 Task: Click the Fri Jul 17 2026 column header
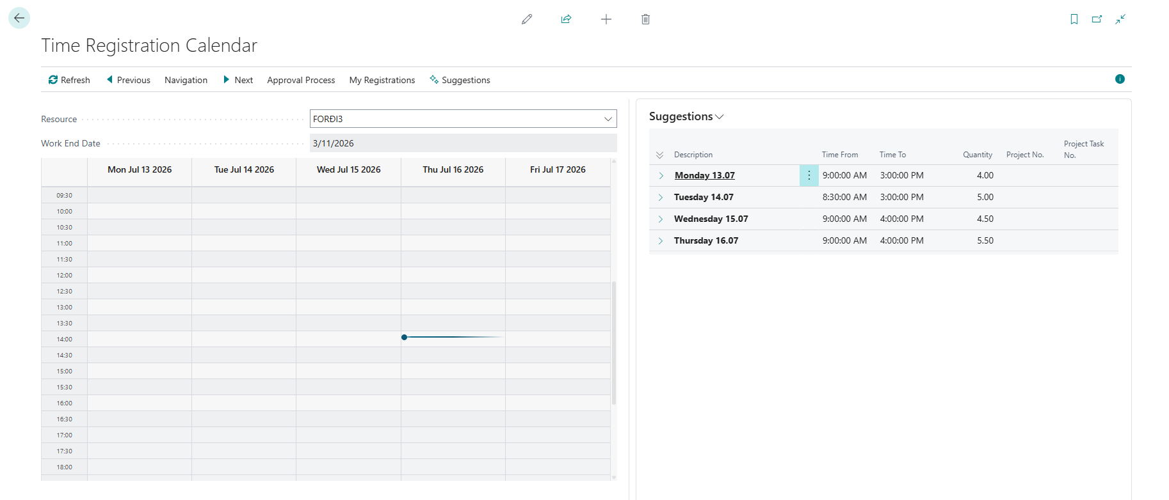click(x=558, y=169)
